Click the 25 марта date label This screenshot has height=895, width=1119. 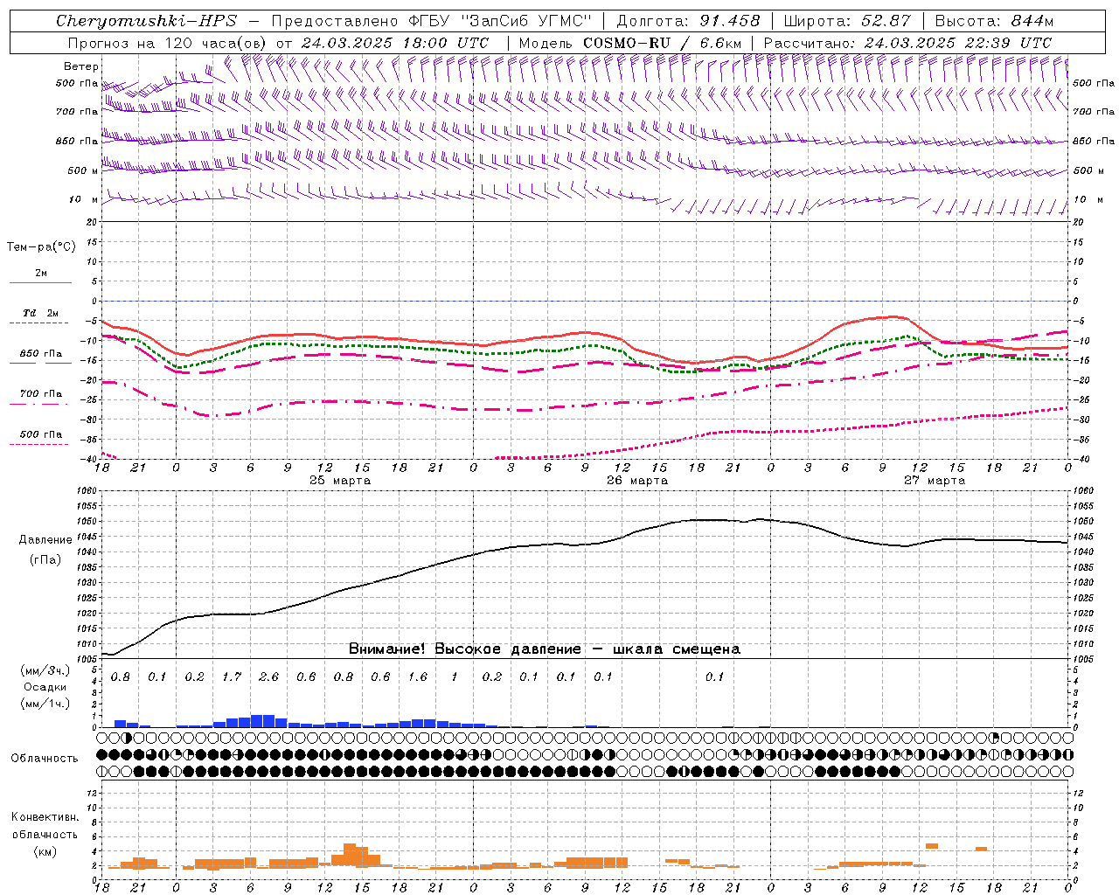(340, 481)
